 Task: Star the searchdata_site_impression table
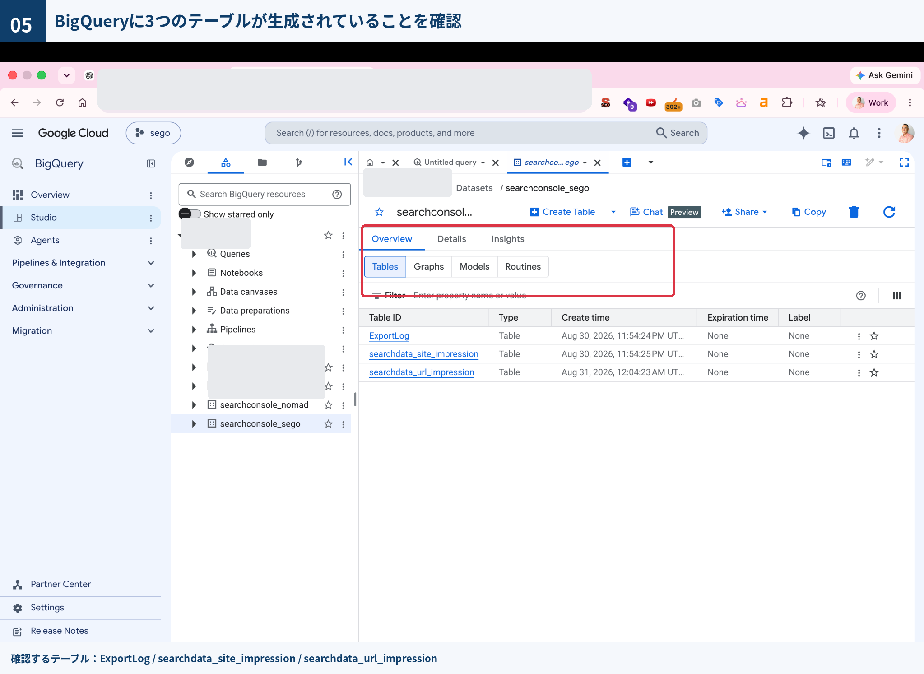[874, 354]
